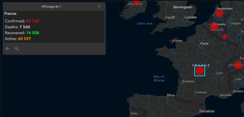Click the Luxembourg red marker southeast of Brussels

[224, 37]
